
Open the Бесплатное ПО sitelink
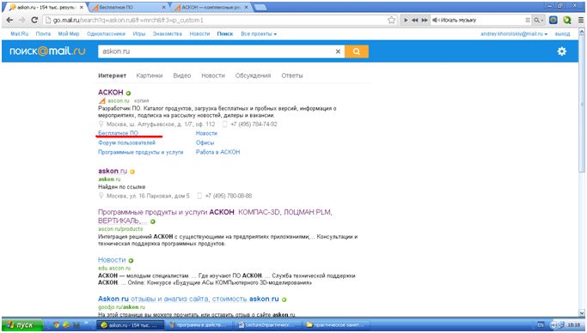(118, 133)
